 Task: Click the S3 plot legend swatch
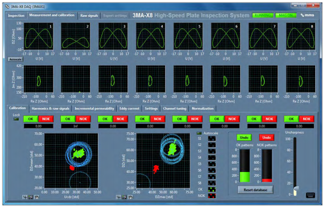point(211,152)
